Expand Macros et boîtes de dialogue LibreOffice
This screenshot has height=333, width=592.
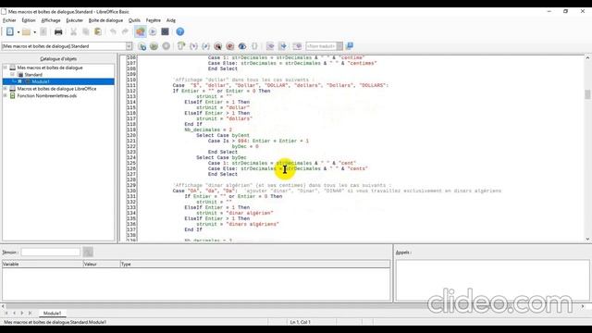point(6,89)
